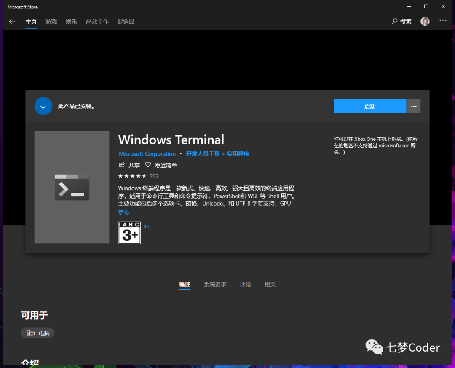Click the 此产品已安装 status text
Screen dimensions: 455x368
click(76, 106)
